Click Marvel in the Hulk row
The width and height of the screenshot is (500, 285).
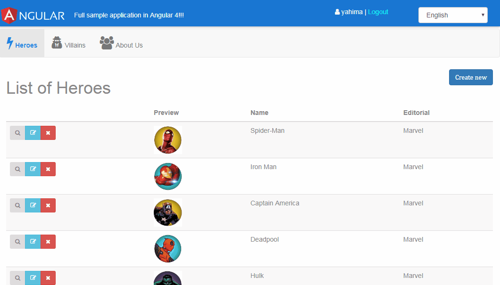click(413, 276)
